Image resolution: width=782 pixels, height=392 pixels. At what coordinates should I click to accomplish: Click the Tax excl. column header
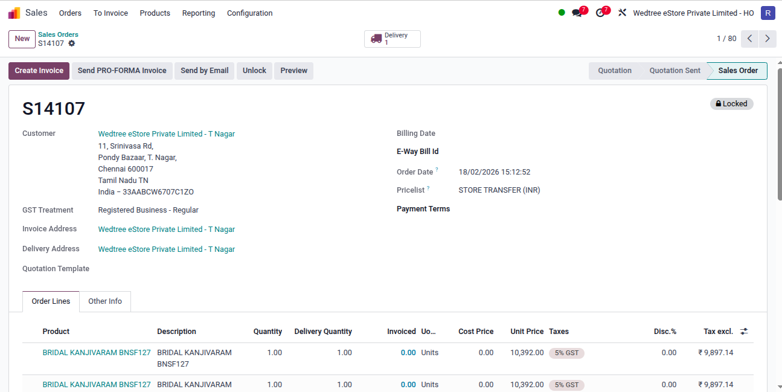click(718, 332)
